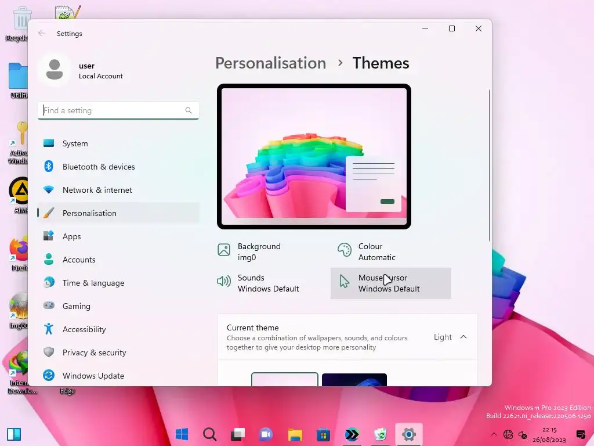Open the Widgets panel icon on taskbar
594x446 pixels.
pyautogui.click(x=14, y=434)
